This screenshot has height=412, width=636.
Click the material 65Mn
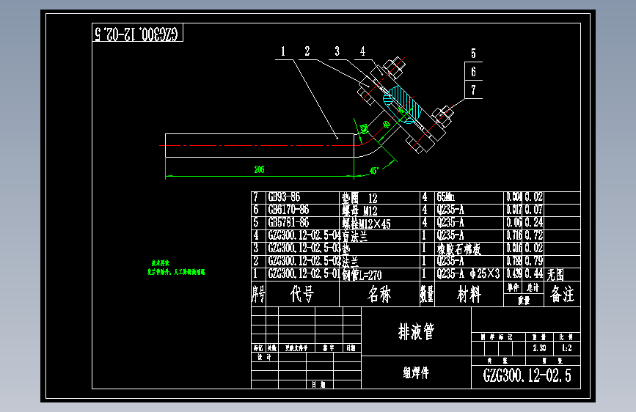(x=446, y=197)
